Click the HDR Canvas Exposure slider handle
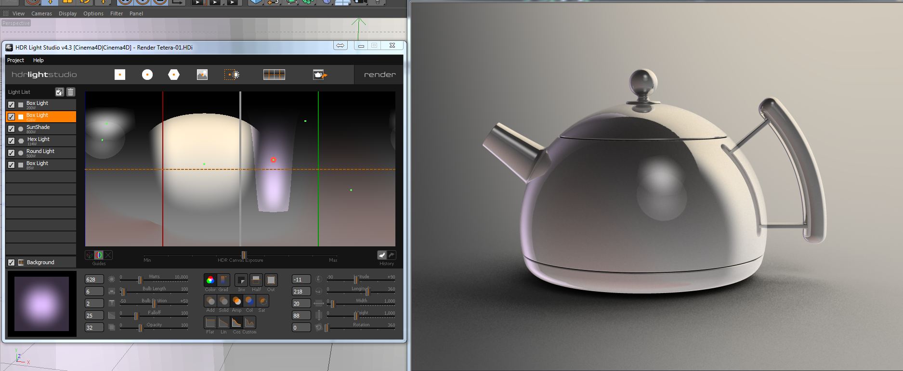Image resolution: width=903 pixels, height=371 pixels. point(244,255)
